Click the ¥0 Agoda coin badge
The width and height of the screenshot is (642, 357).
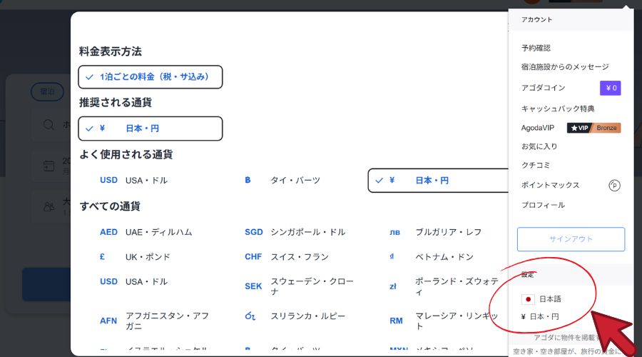(x=611, y=88)
